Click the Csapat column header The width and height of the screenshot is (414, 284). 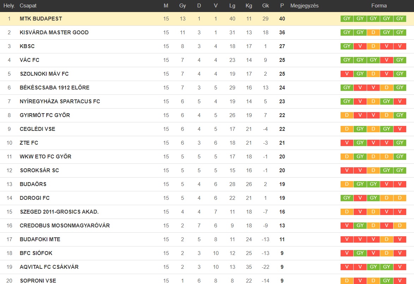pyautogui.click(x=28, y=6)
